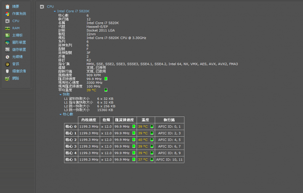Select the 核心 1 row label
Image resolution: width=303 pixels, height=193 pixels.
[x=71, y=133]
